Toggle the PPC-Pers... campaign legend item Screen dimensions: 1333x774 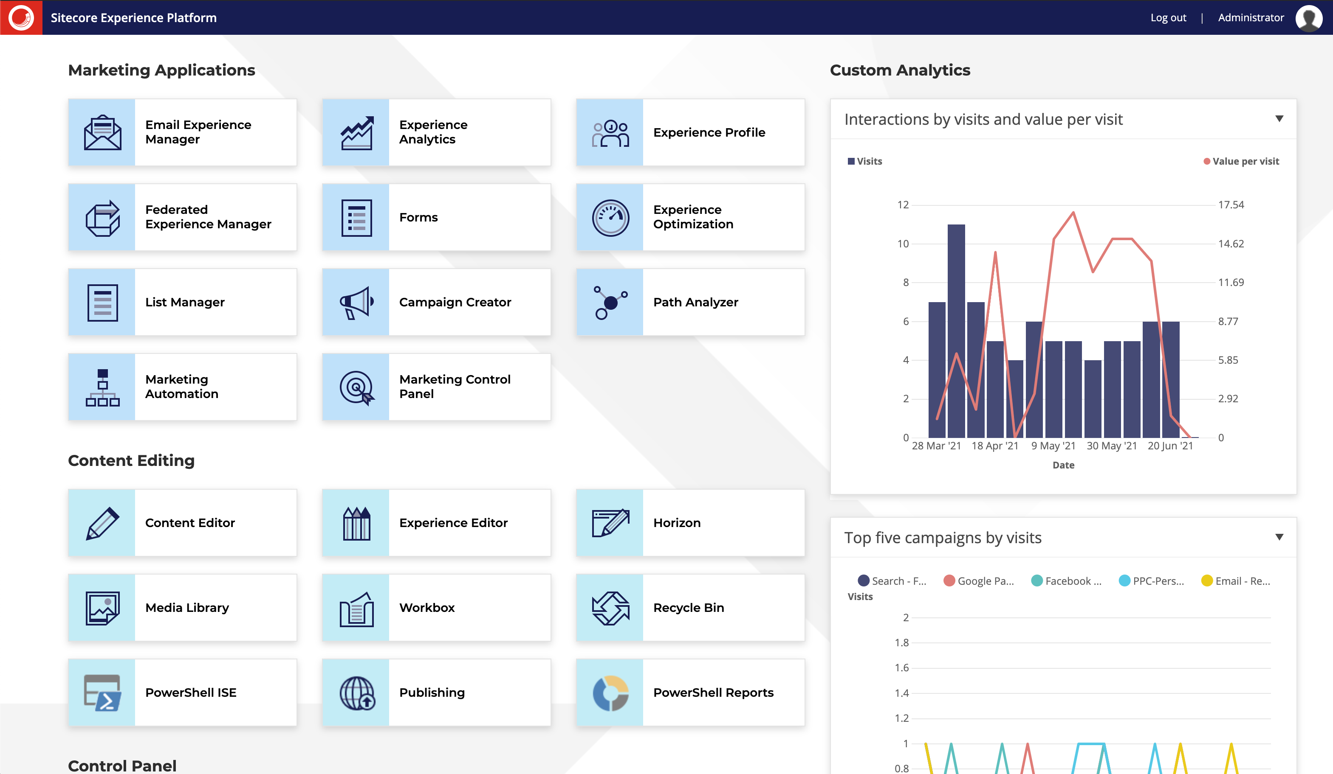pyautogui.click(x=1152, y=580)
